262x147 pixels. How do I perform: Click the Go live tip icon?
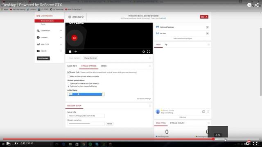click(x=157, y=33)
